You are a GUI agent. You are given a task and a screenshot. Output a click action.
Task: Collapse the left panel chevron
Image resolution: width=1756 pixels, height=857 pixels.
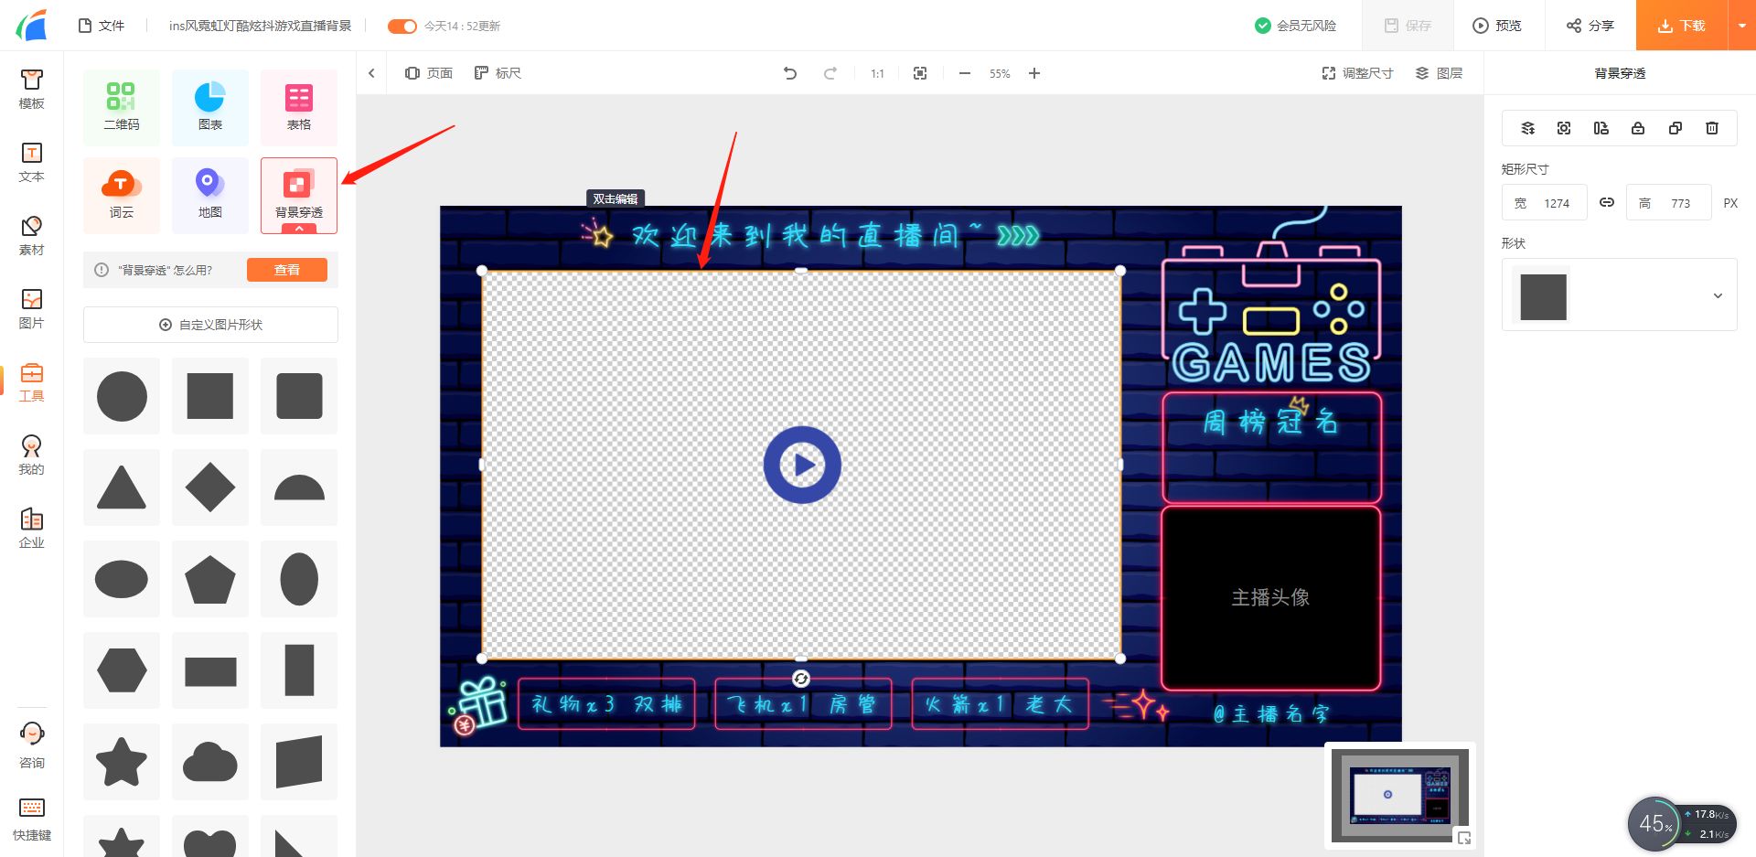371,73
